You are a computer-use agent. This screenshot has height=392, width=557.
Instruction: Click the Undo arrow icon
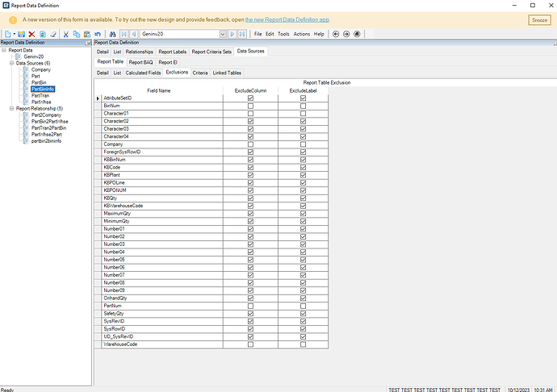[x=97, y=34]
